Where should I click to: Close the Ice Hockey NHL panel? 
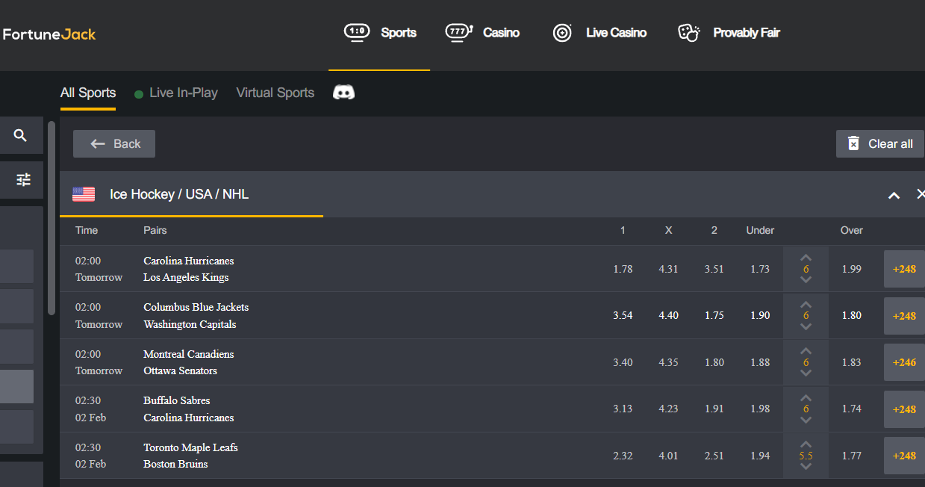921,194
